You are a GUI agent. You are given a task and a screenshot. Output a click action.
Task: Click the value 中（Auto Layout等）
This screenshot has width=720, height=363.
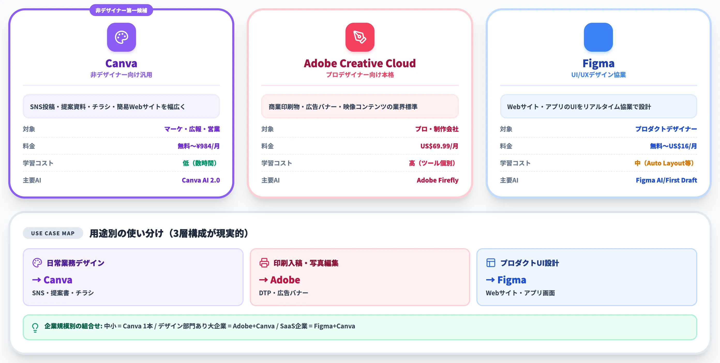pos(664,163)
